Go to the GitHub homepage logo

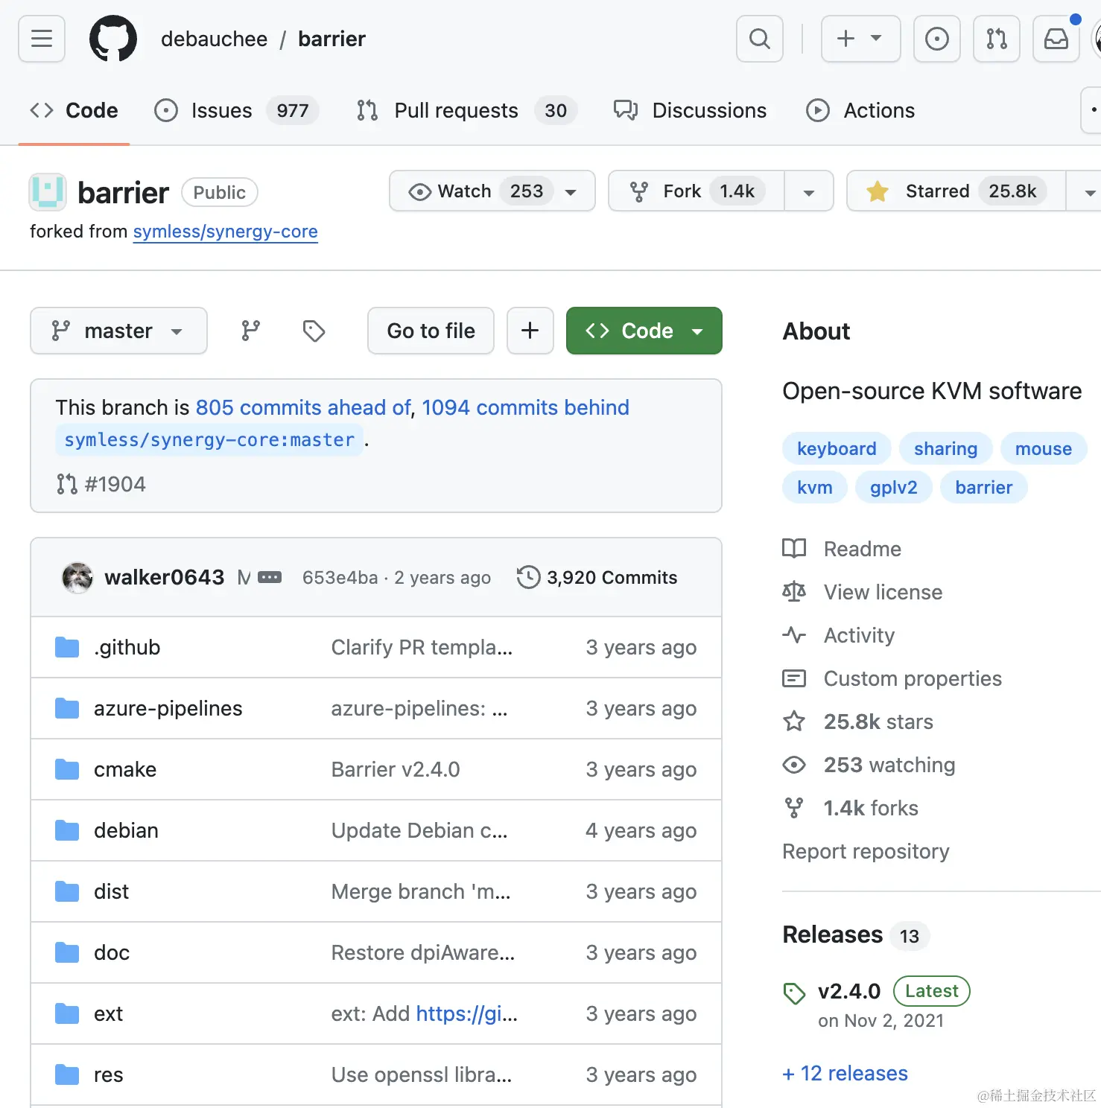tap(113, 39)
